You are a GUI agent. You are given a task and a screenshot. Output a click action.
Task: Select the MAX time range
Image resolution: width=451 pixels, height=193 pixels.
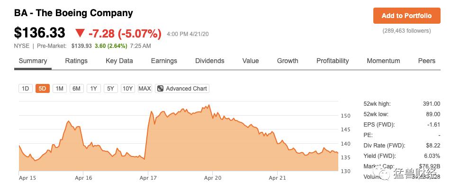click(x=145, y=89)
